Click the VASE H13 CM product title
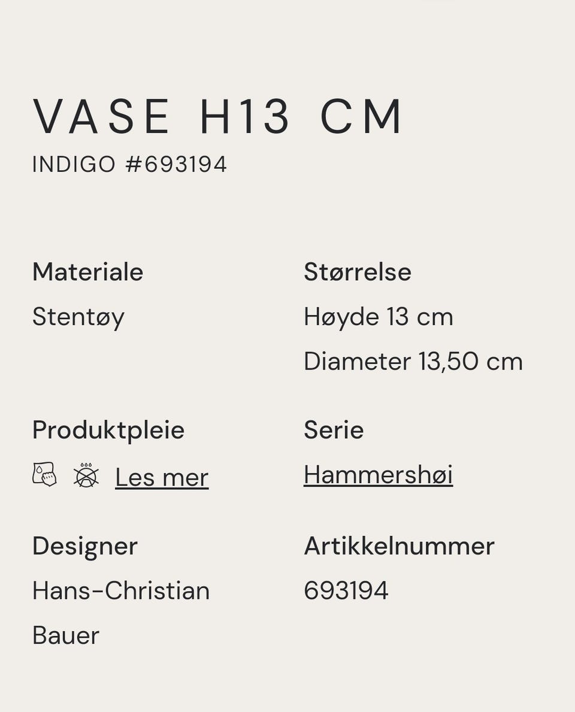 (217, 117)
